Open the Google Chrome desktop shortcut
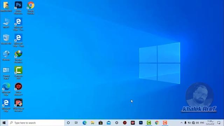The height and width of the screenshot is (126, 224). [31, 8]
